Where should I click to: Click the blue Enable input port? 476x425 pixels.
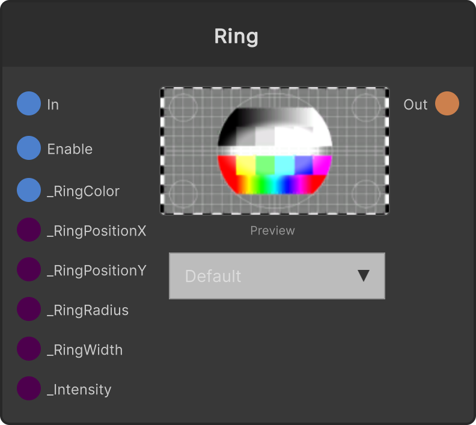(x=29, y=148)
